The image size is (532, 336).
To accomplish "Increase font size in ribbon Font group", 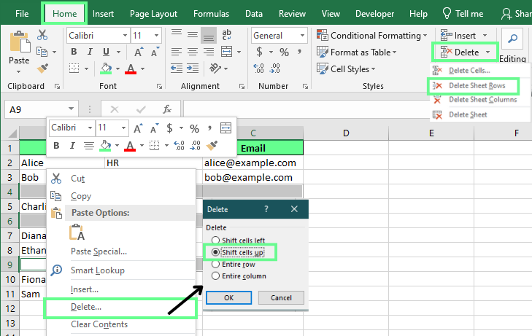I will [138, 52].
